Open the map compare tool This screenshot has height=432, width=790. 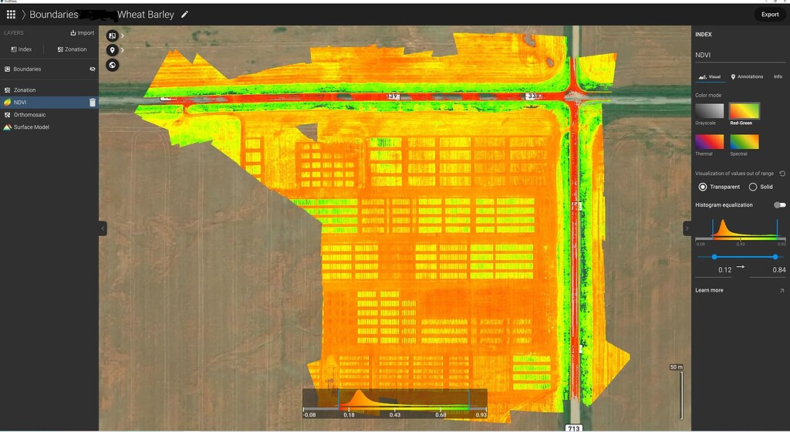pyautogui.click(x=113, y=35)
